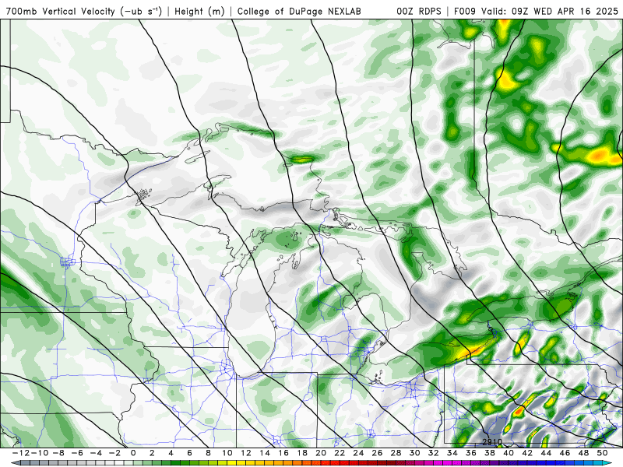Screen dimensions: 623x467
Task: Click the 'Valid: 09Z WED APR 16 2025' timestamp
Action: [x=550, y=11]
